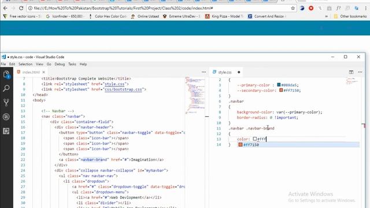Open the Debug menu

tap(60, 64)
